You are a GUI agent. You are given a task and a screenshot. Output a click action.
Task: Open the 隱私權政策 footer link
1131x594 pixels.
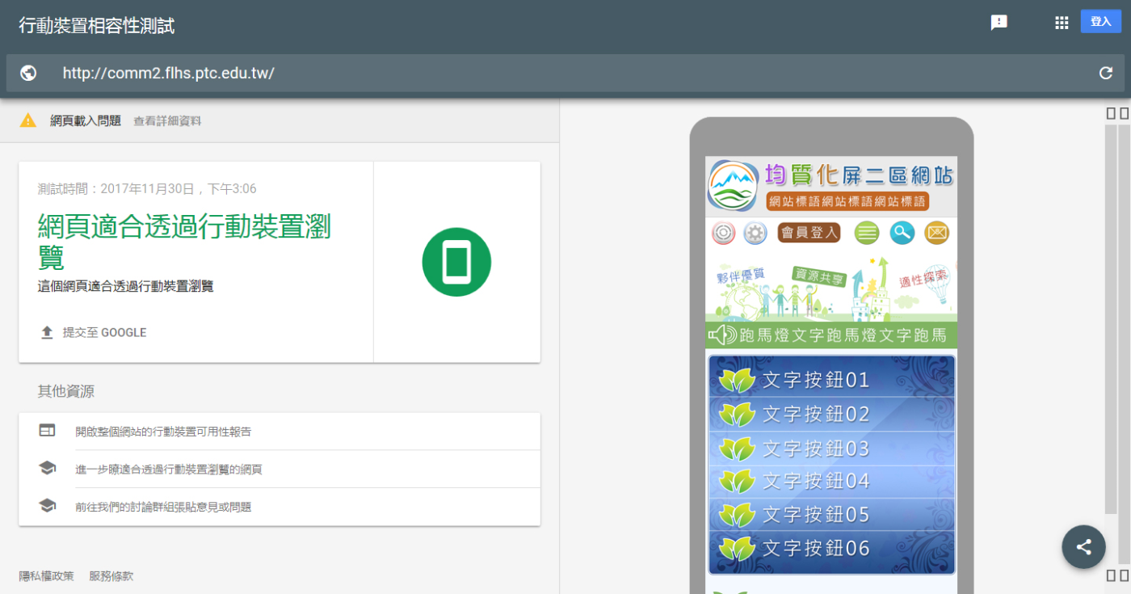pos(46,576)
